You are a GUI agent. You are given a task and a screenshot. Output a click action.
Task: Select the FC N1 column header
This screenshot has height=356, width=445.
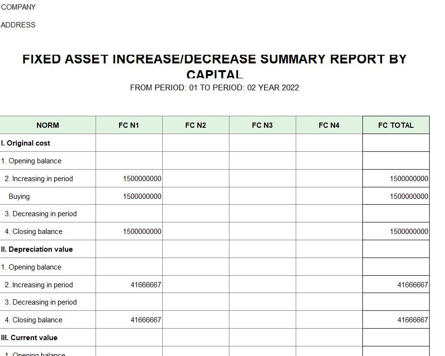129,125
